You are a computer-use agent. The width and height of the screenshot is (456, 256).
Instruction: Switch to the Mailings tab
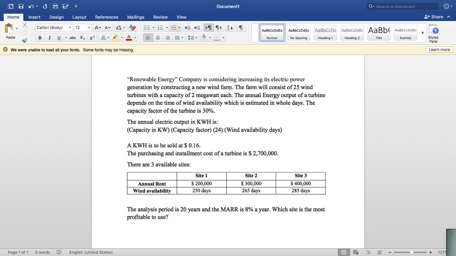(x=136, y=17)
